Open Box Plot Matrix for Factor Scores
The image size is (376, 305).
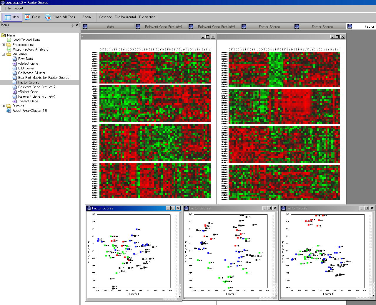[x=44, y=78]
